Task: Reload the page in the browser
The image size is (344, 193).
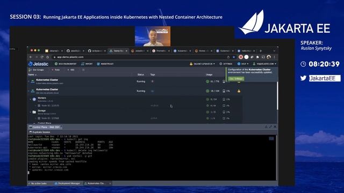Action: point(42,57)
